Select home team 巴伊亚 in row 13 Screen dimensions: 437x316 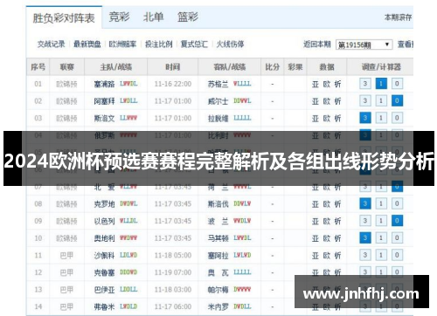[x=104, y=290]
